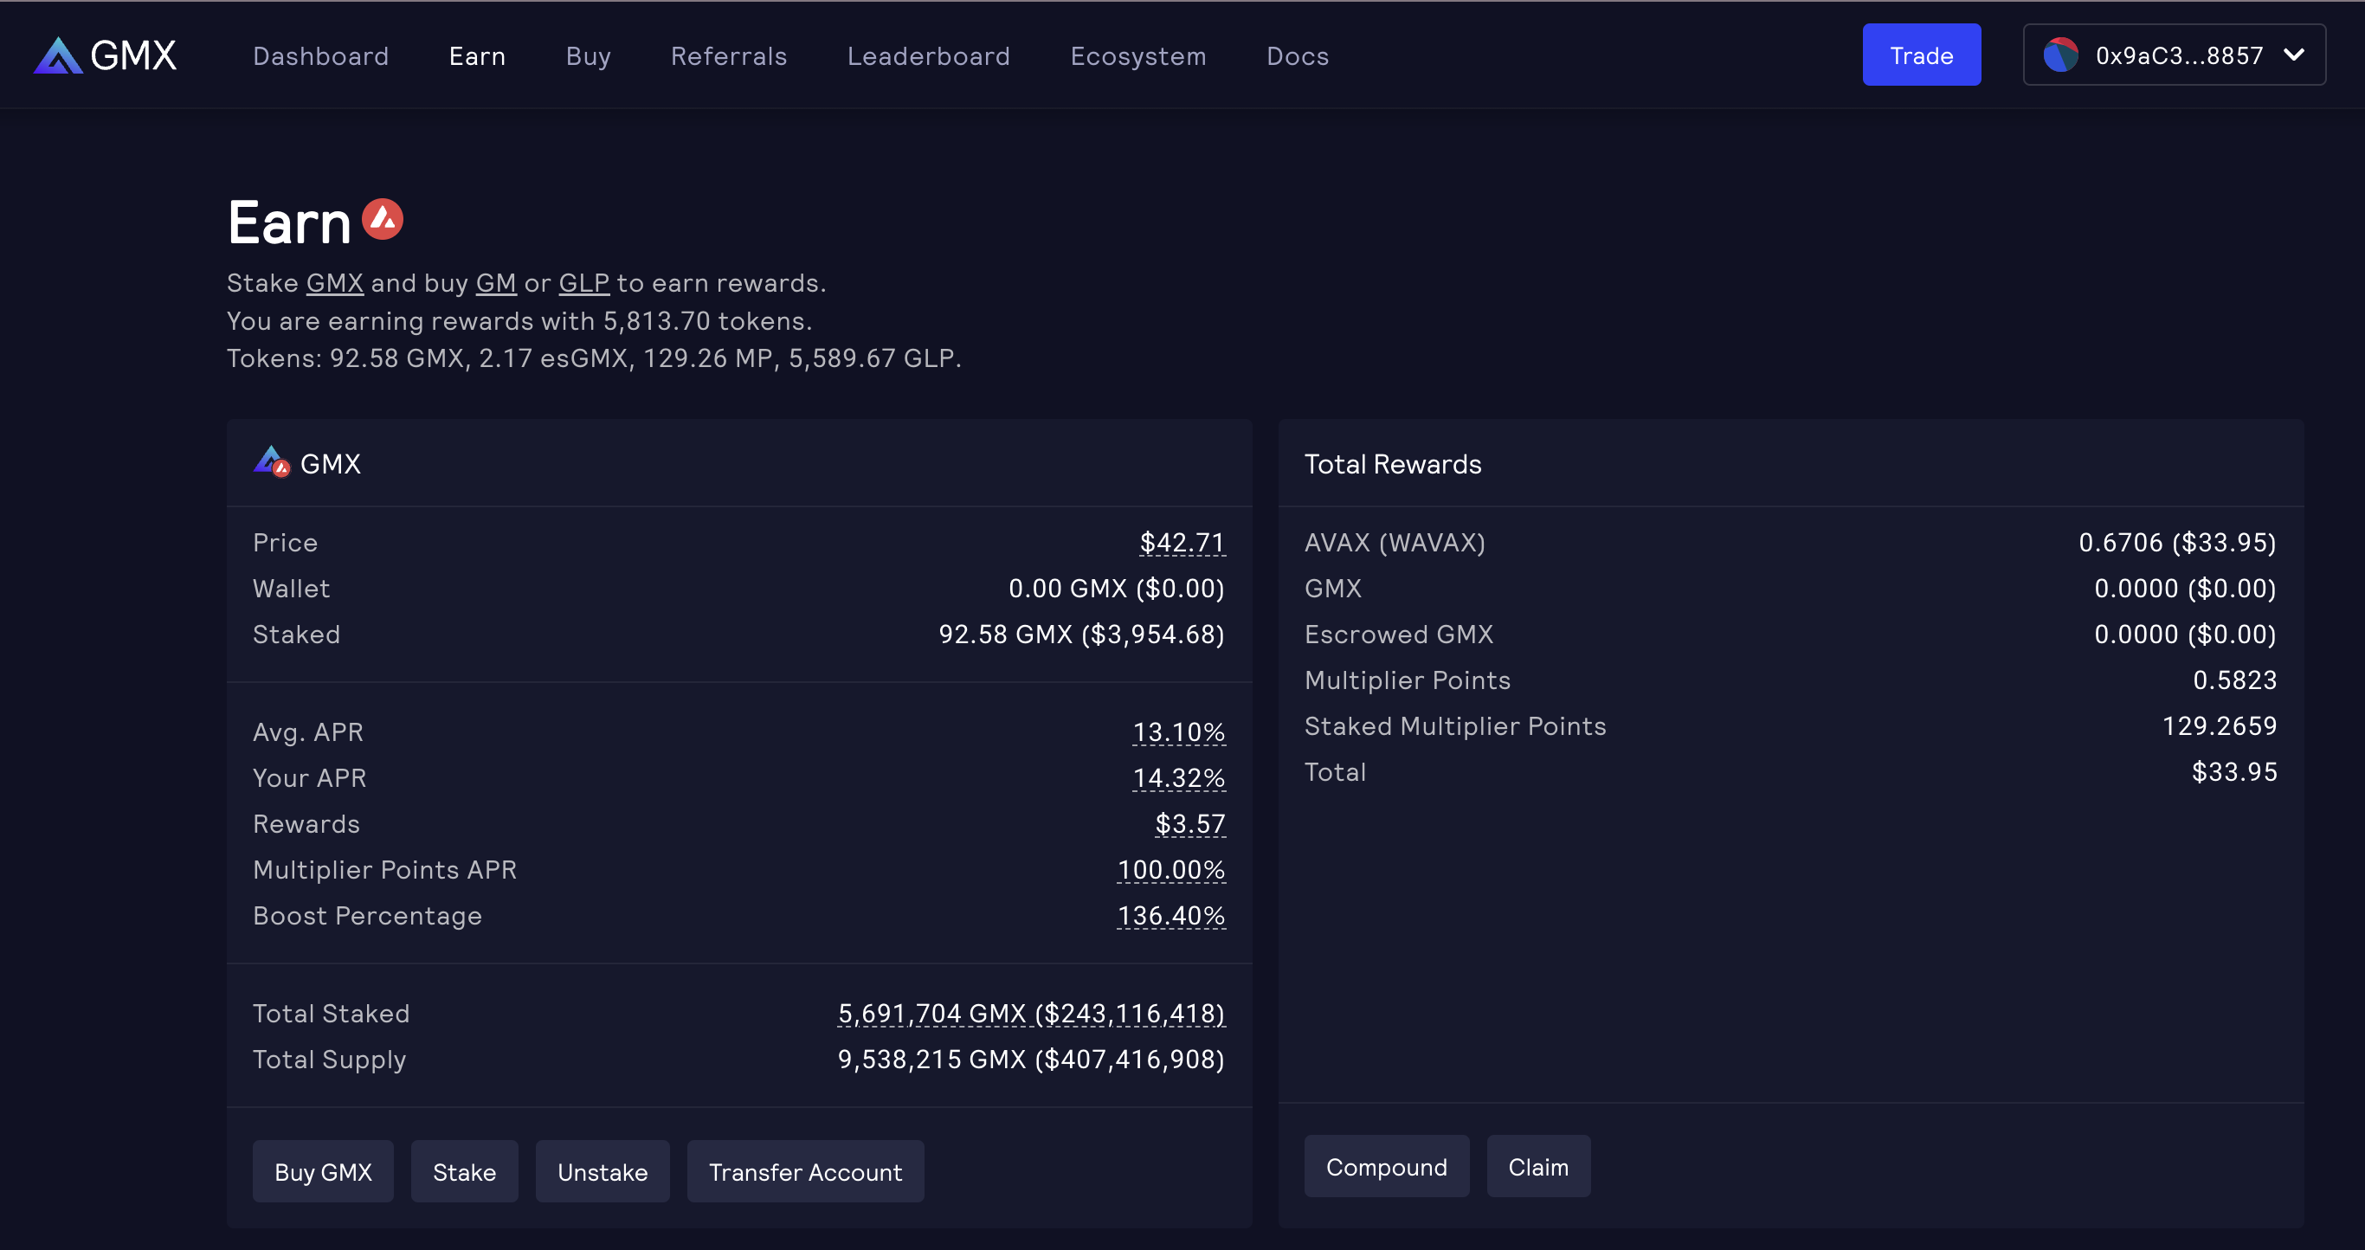
Task: Click the $42.71 price value
Action: [x=1182, y=543]
